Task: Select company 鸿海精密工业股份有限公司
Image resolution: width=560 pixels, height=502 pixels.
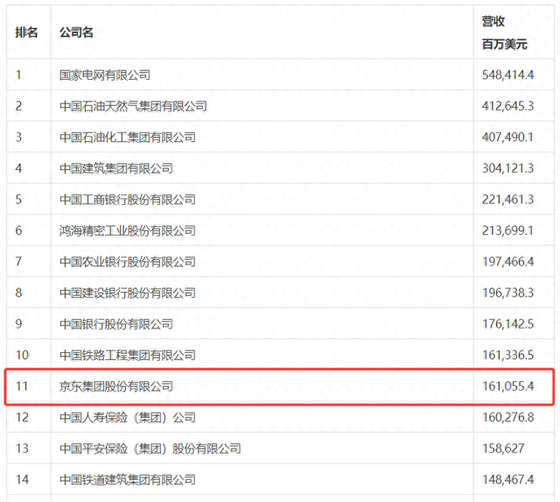Action: pyautogui.click(x=128, y=230)
